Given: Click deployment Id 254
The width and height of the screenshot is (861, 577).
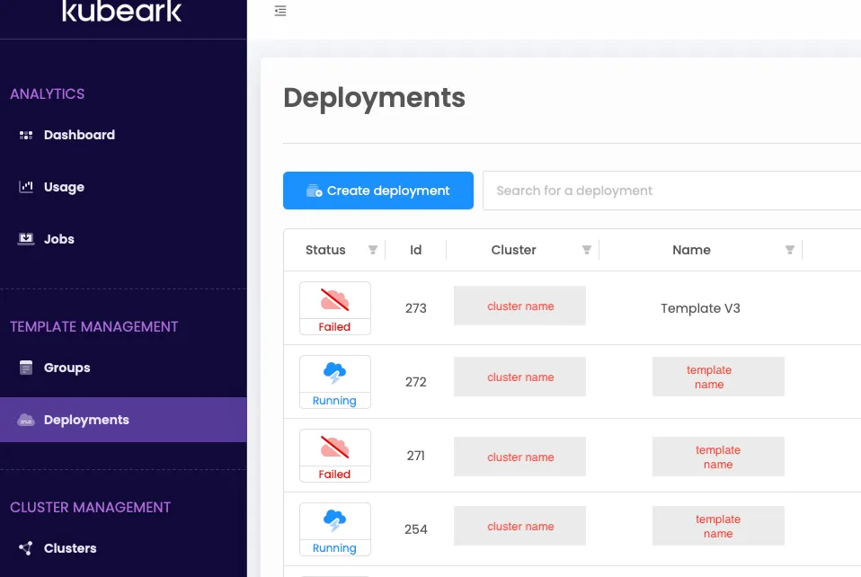Looking at the screenshot, I should point(416,529).
